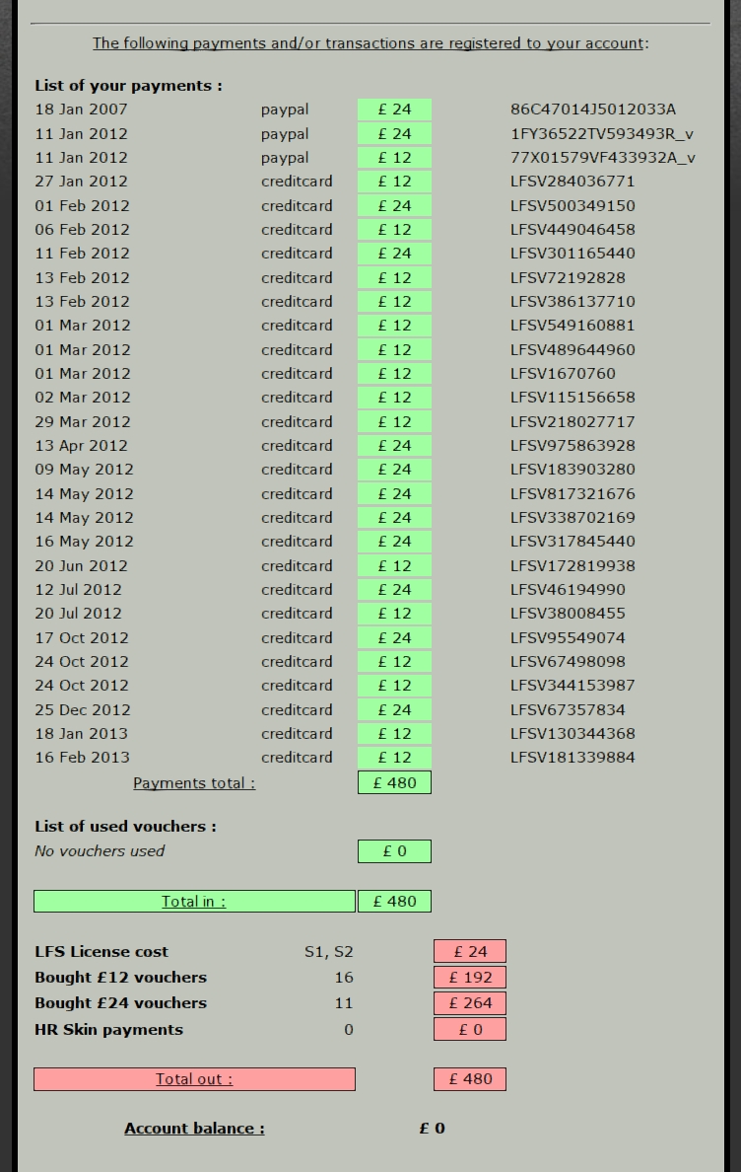Click the 09 May 2012 date
The height and width of the screenshot is (1172, 741).
(x=84, y=470)
